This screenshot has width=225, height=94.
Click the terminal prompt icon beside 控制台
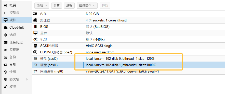coord(5,13)
